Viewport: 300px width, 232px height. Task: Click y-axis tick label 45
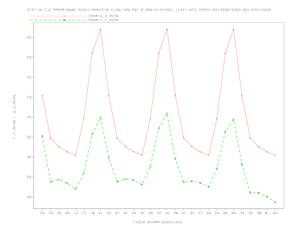[29, 97]
